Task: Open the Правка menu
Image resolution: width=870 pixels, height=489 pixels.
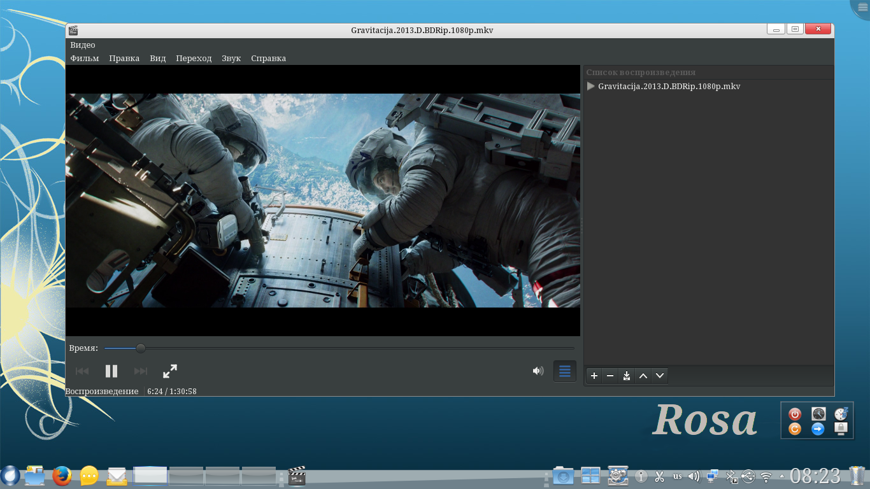Action: (124, 59)
